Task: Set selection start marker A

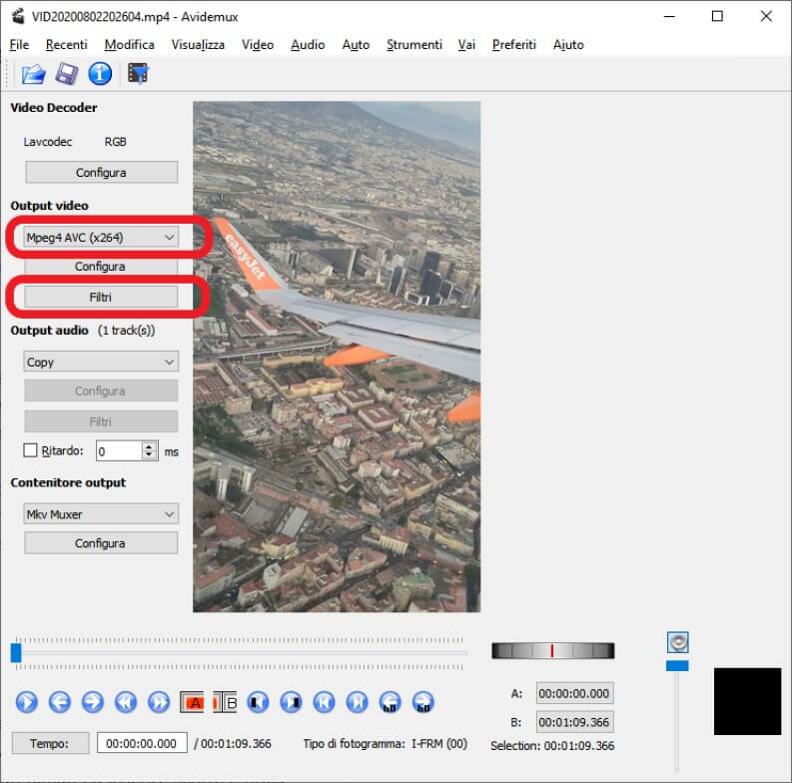Action: point(192,702)
